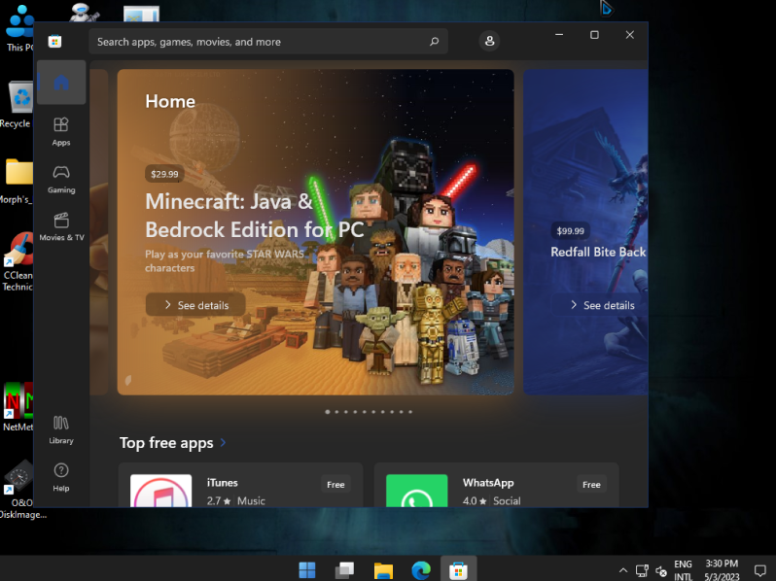Open the user account profile icon
This screenshot has height=581, width=776.
(489, 41)
